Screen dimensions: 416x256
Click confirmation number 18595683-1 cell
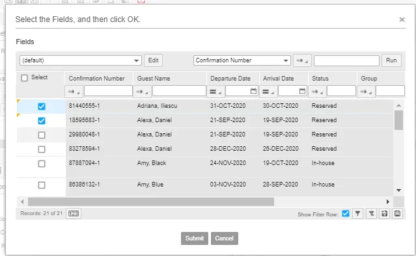(85, 120)
